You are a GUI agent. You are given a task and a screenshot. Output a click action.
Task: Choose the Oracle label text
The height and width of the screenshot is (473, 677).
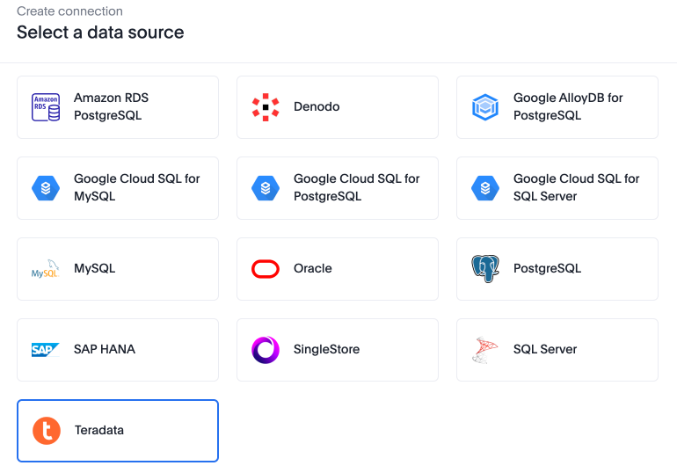(313, 268)
